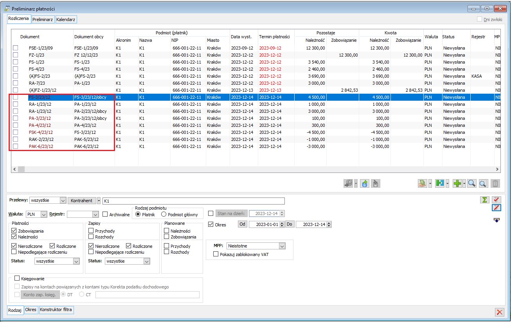
Task: Toggle the Archiwalne checkbox
Action: tap(105, 214)
